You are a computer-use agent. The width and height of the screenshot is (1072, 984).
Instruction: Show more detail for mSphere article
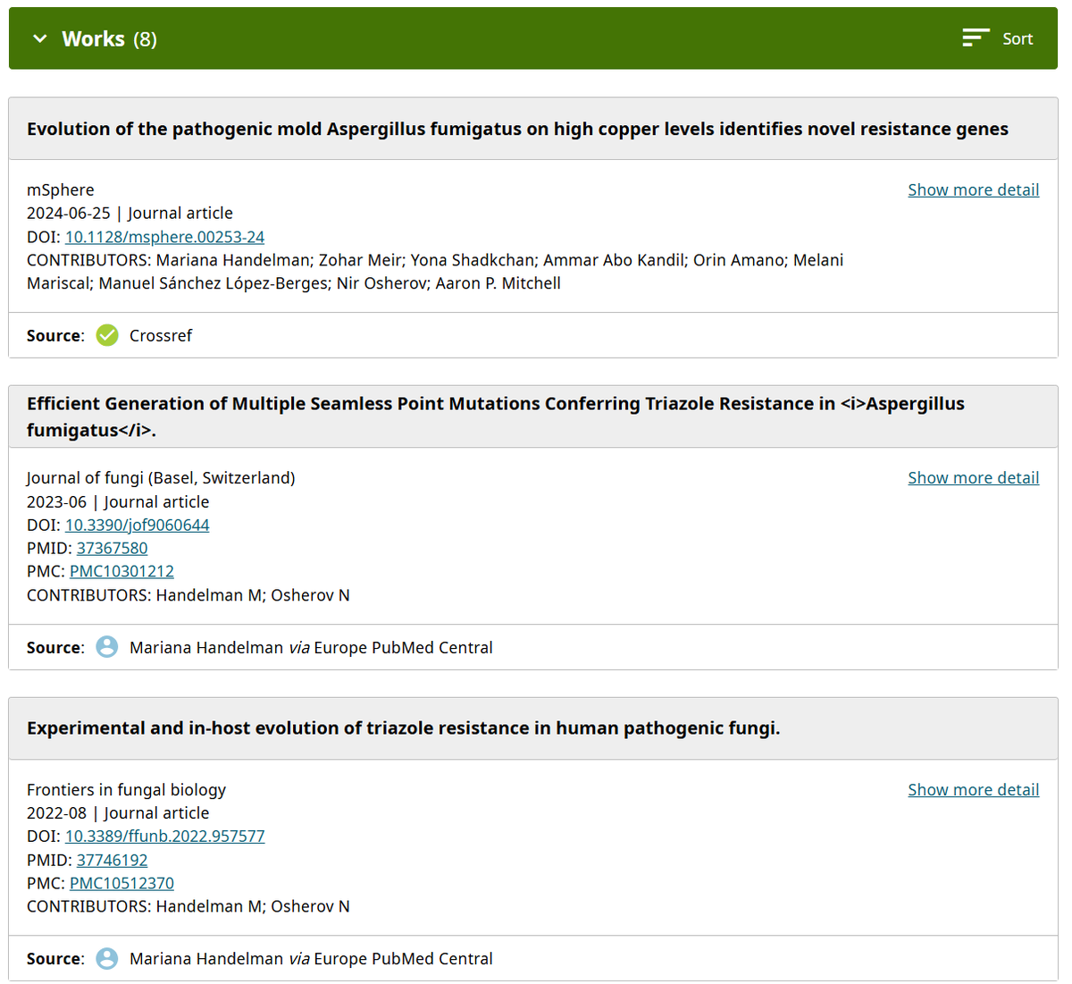coord(974,189)
